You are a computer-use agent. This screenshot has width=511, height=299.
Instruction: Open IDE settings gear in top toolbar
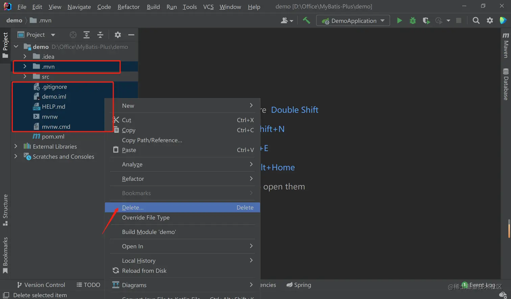pos(490,21)
